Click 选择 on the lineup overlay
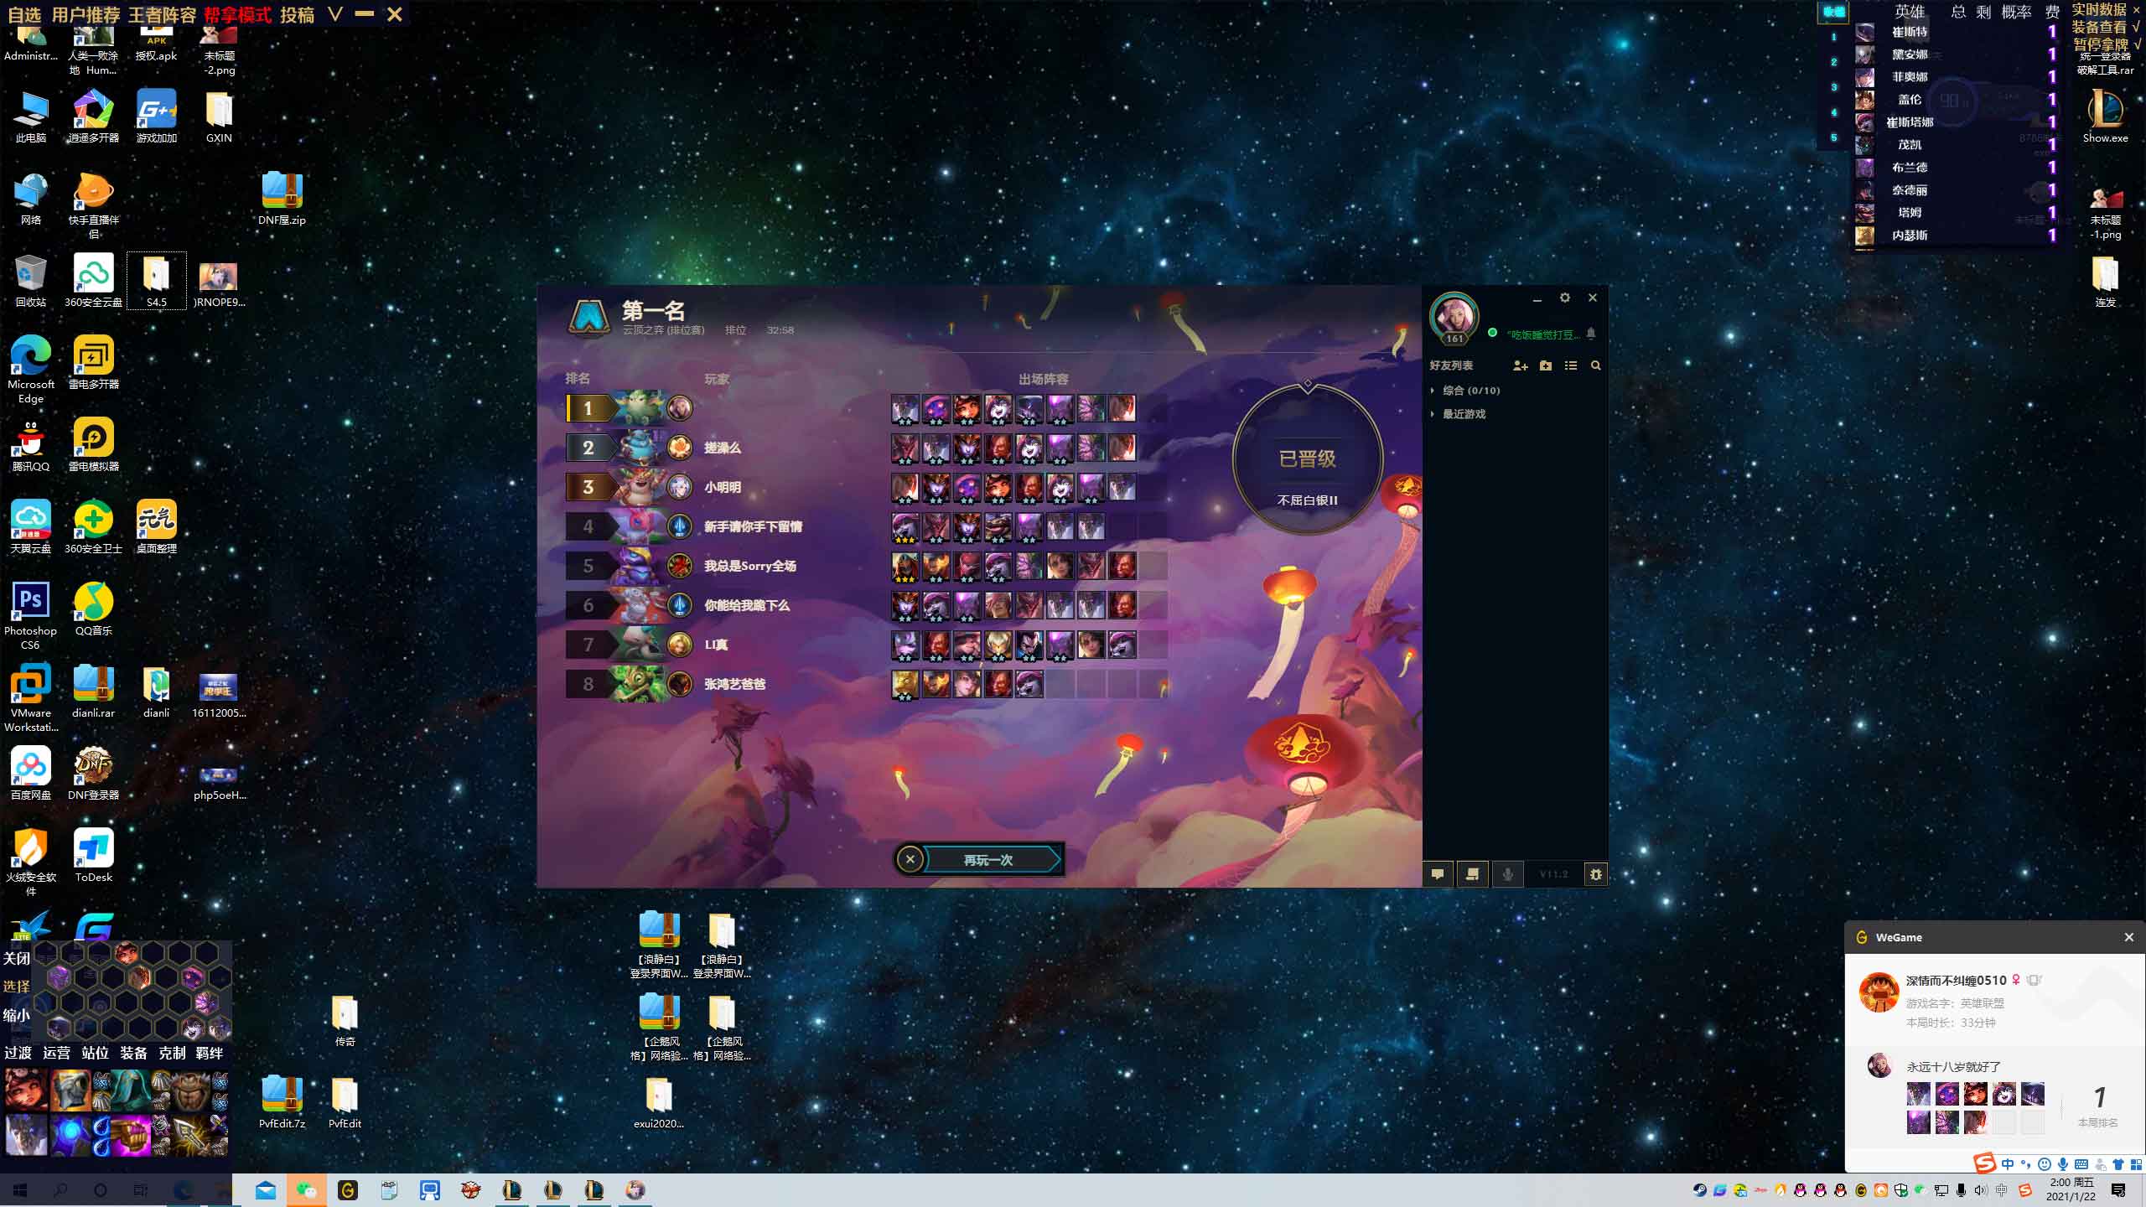 pos(17,987)
